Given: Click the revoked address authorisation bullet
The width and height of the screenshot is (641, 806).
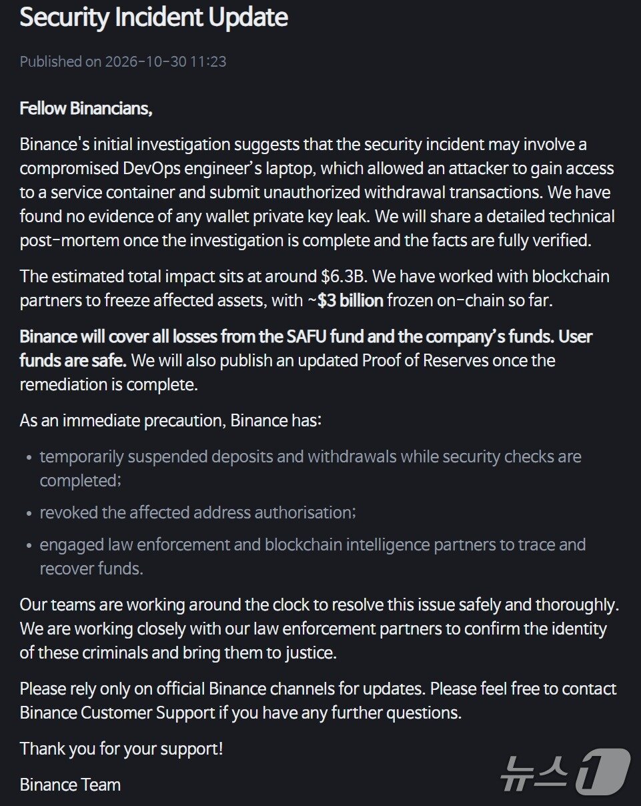Looking at the screenshot, I should [197, 512].
